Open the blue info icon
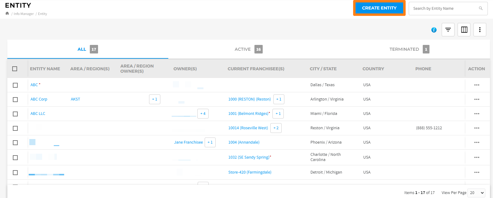The image size is (493, 198). pos(434,30)
